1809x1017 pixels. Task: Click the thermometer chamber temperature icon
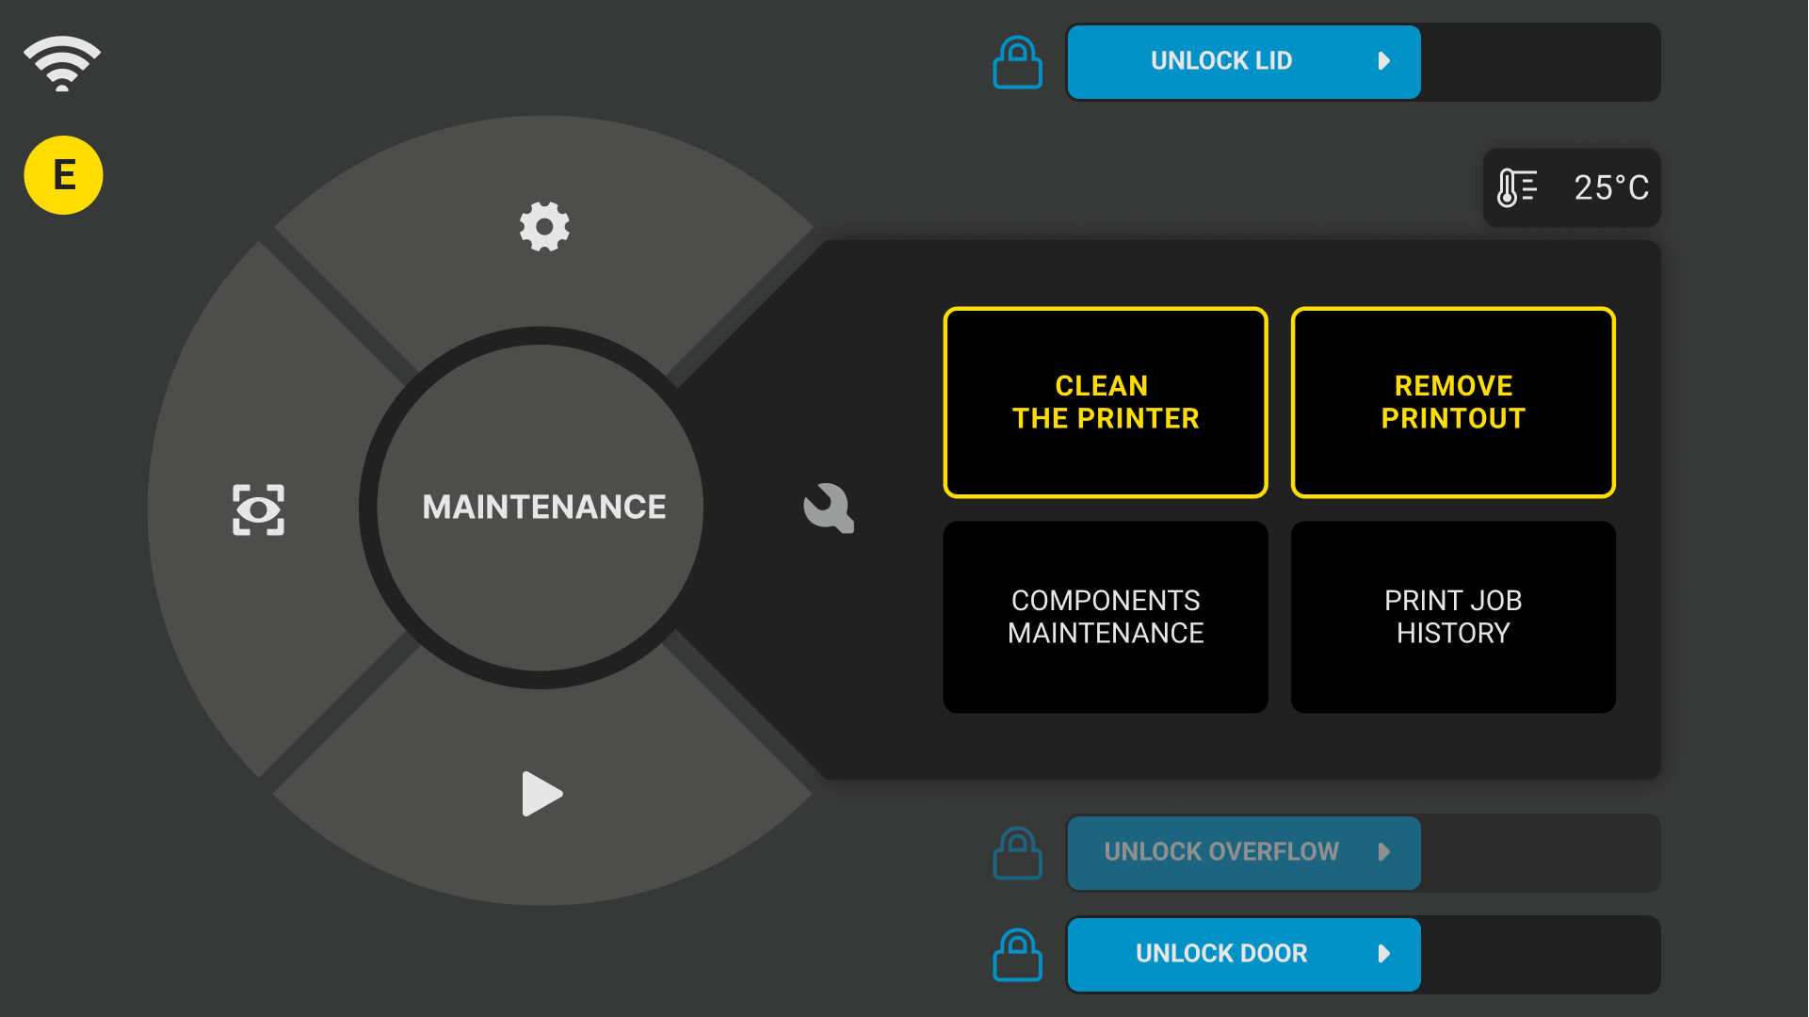coord(1516,187)
